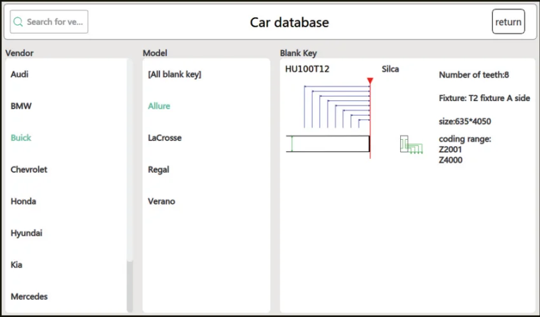The image size is (540, 317).
Task: Click the Number of teeth:8 text
Action: point(474,75)
